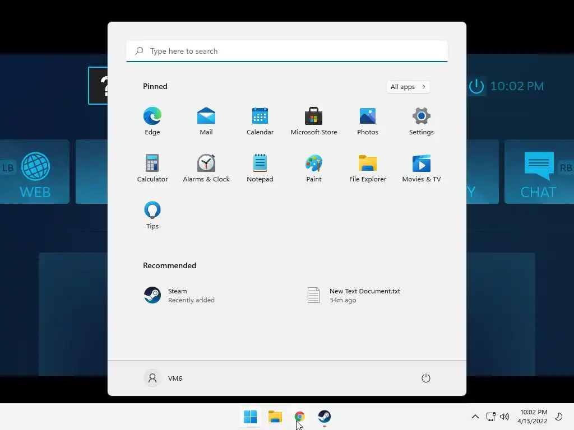Open Settings from the pinned apps
The height and width of the screenshot is (430, 574).
[x=422, y=121]
